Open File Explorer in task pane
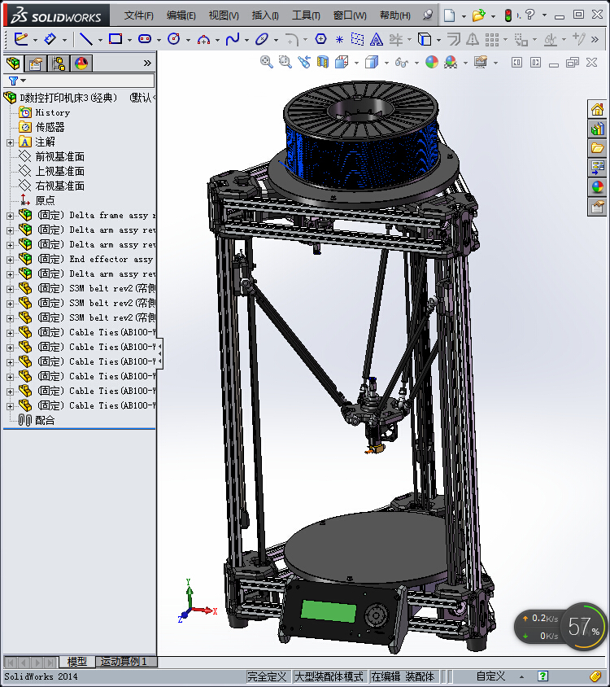 point(597,148)
